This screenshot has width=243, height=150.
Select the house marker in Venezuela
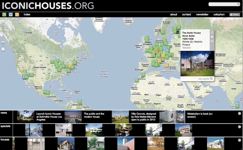(x=79, y=102)
